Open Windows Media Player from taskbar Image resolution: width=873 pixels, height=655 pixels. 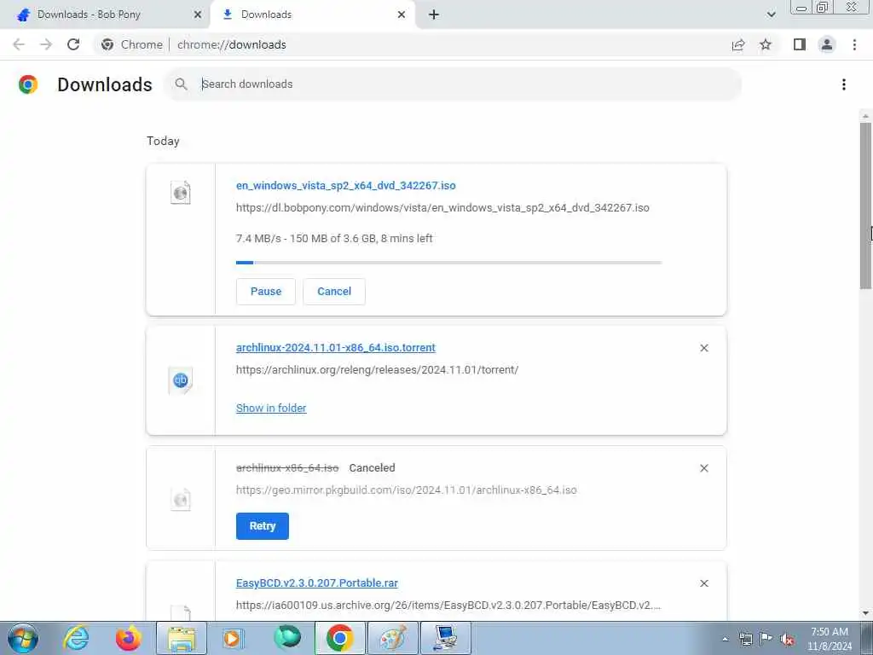click(234, 638)
